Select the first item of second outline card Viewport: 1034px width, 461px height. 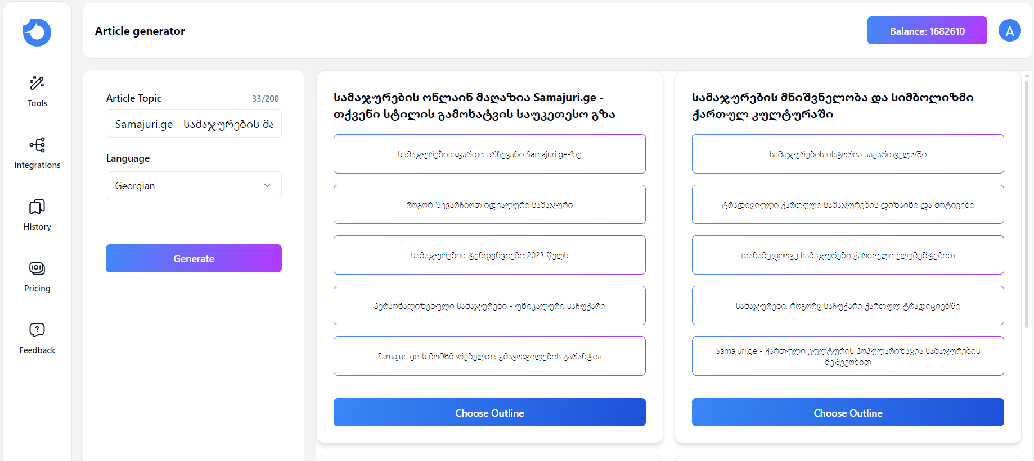coord(848,154)
